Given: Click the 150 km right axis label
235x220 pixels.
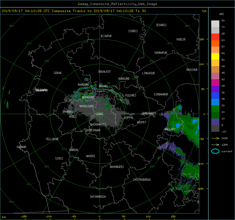Looking at the screenshot, I should click(x=202, y=39).
